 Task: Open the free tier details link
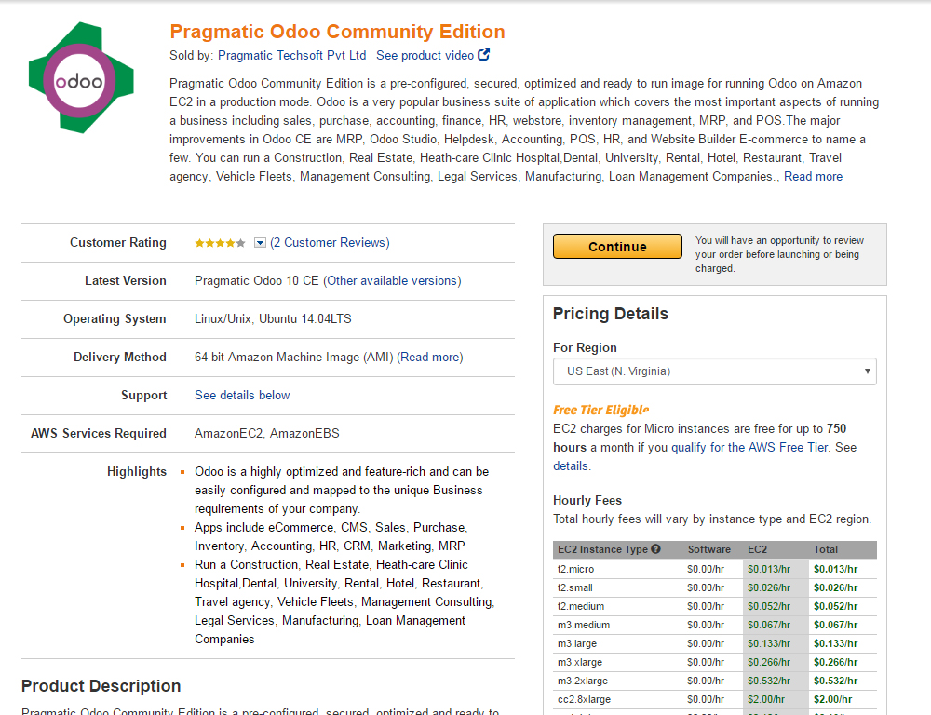click(x=571, y=466)
